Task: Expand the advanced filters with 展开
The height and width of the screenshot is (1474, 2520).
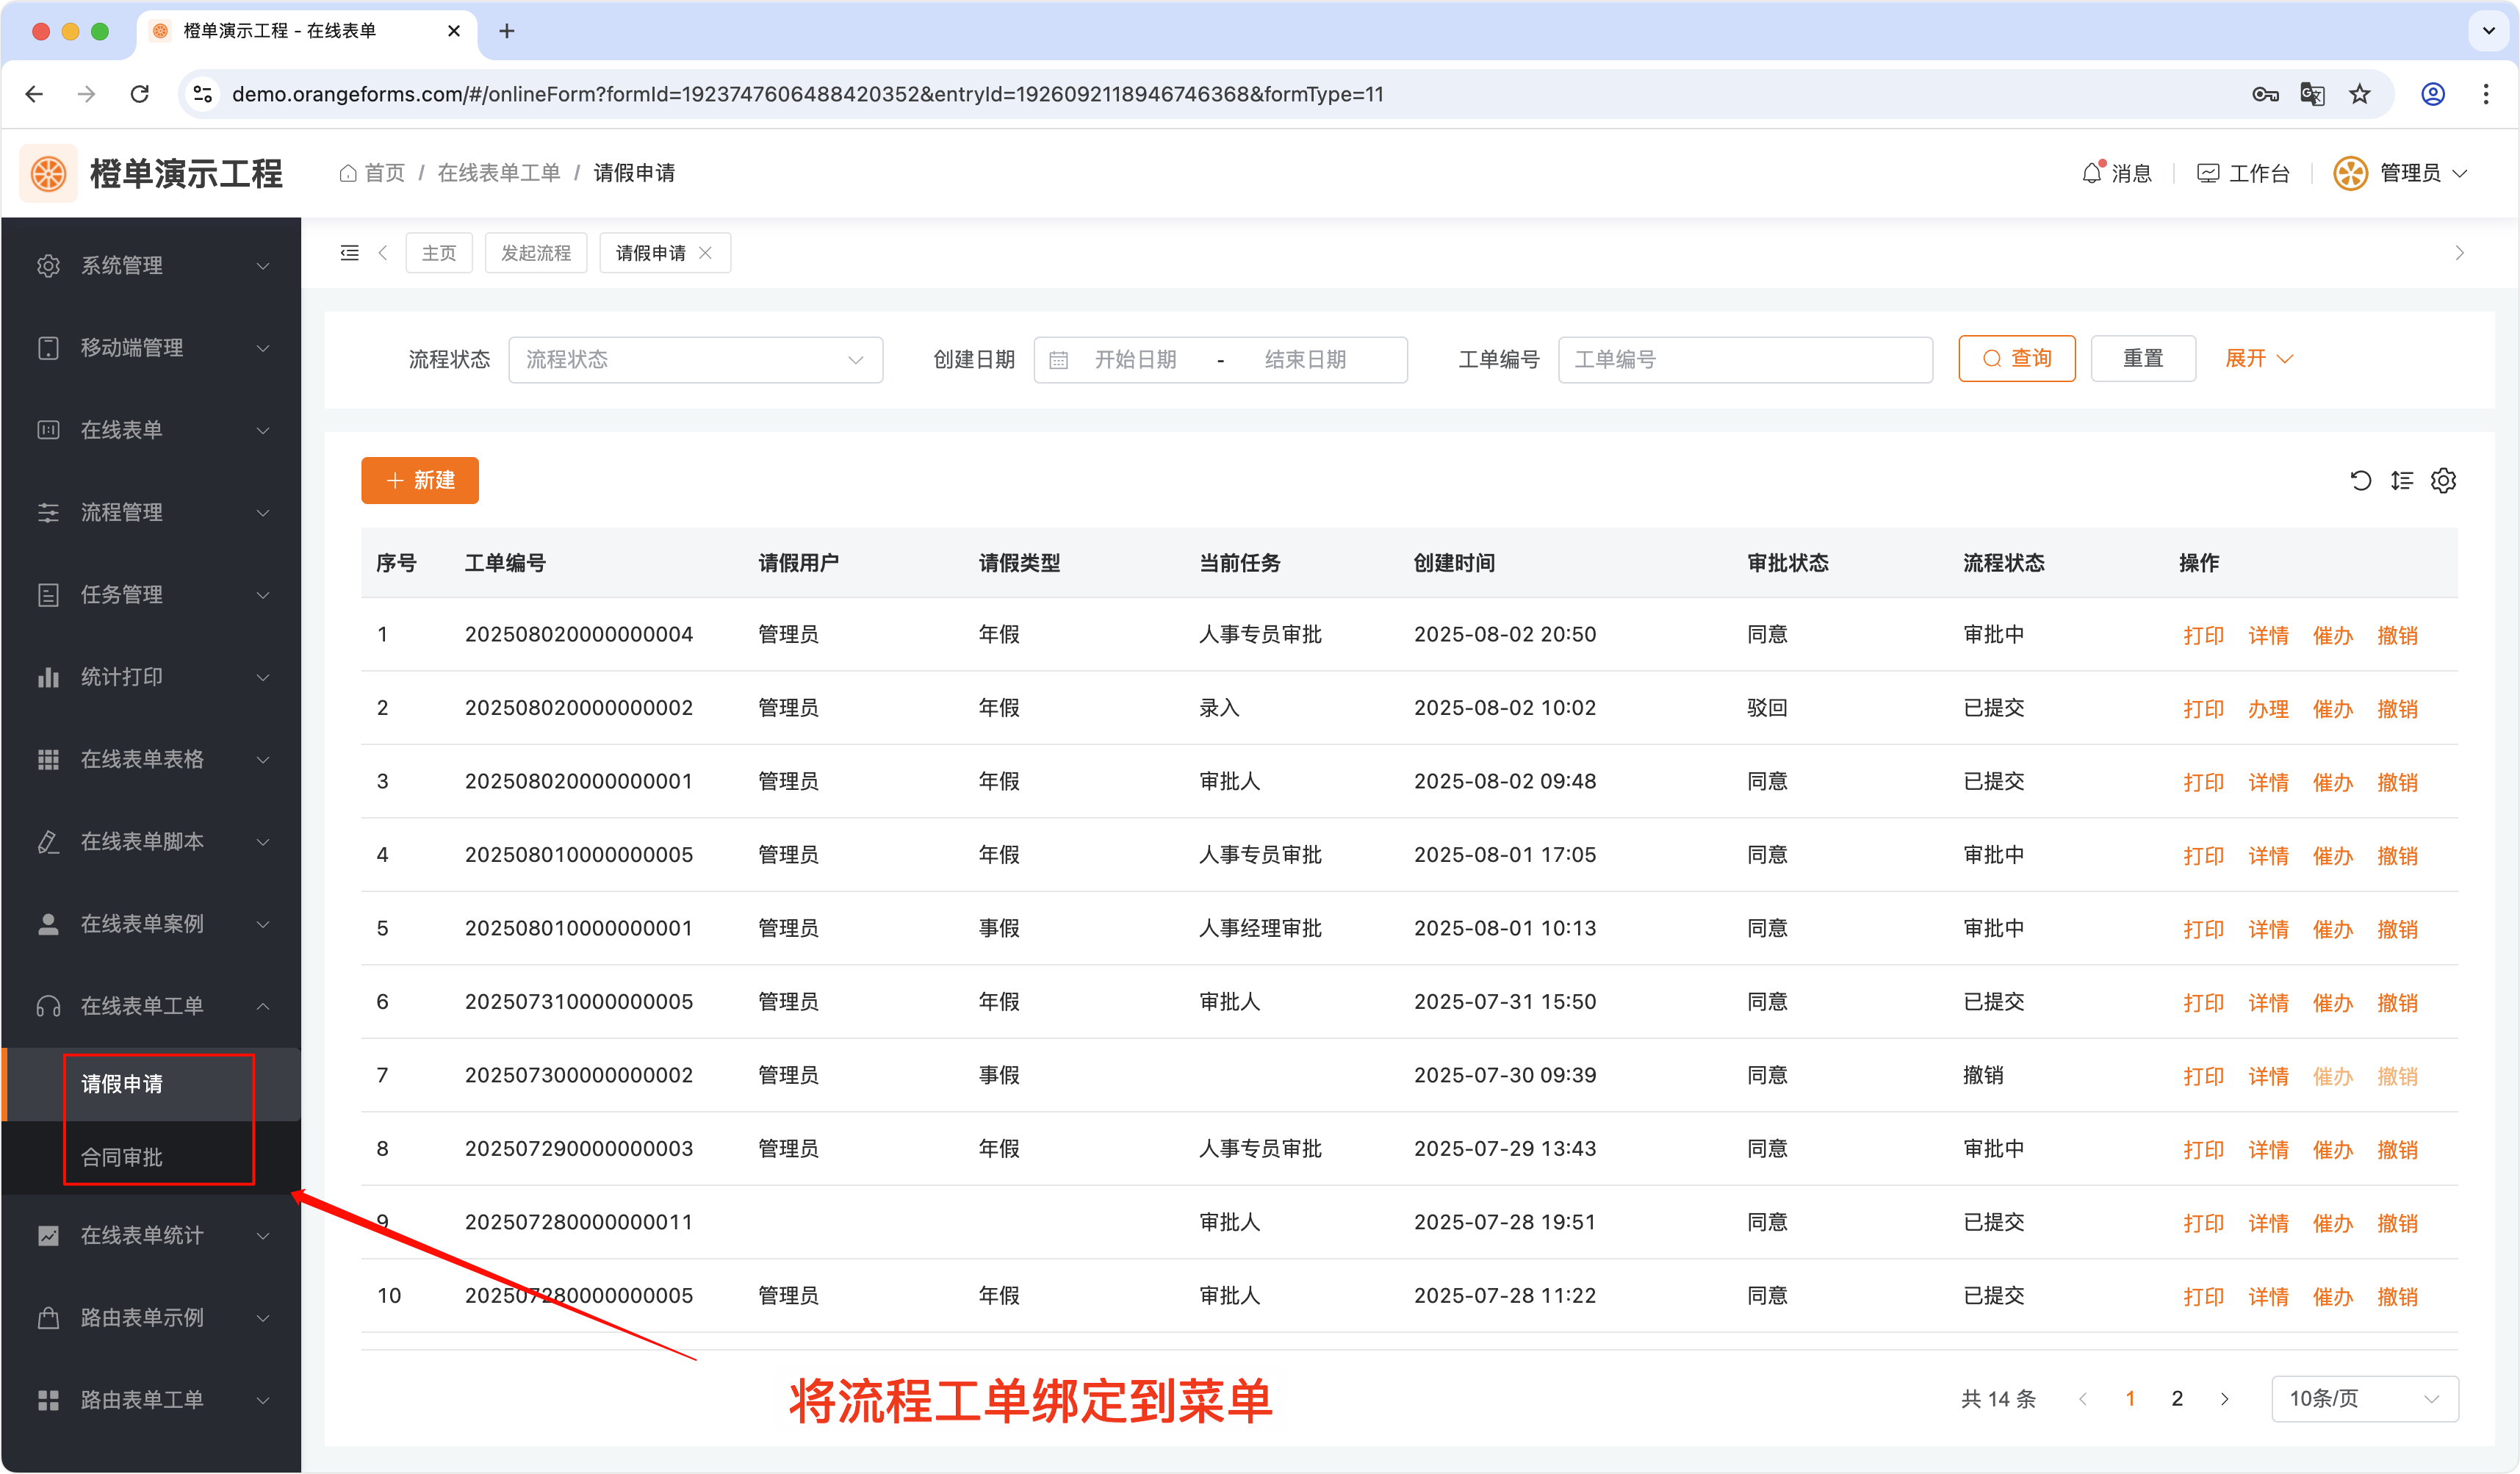Action: click(2258, 359)
